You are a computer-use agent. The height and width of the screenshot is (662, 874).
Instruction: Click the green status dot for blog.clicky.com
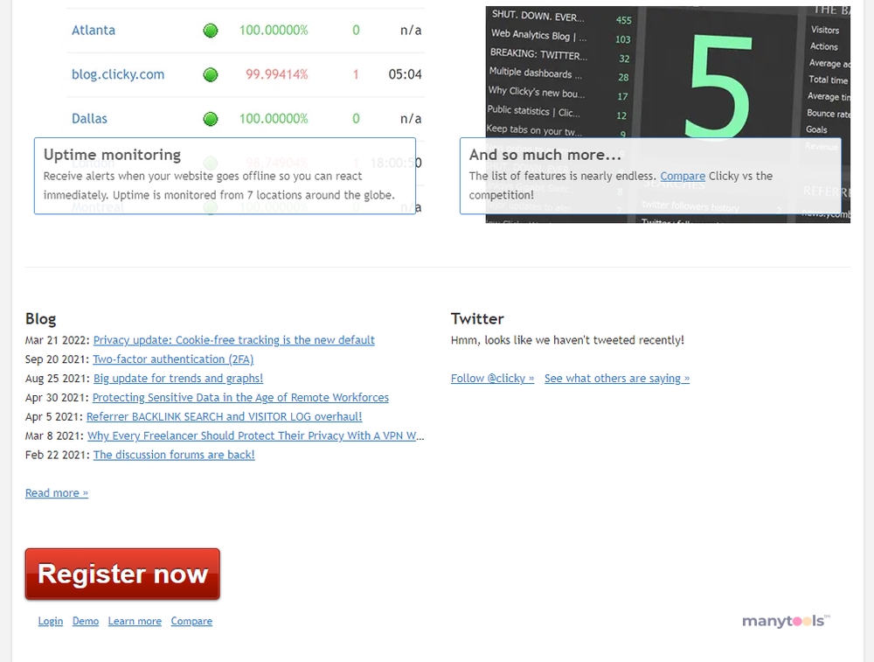[210, 74]
